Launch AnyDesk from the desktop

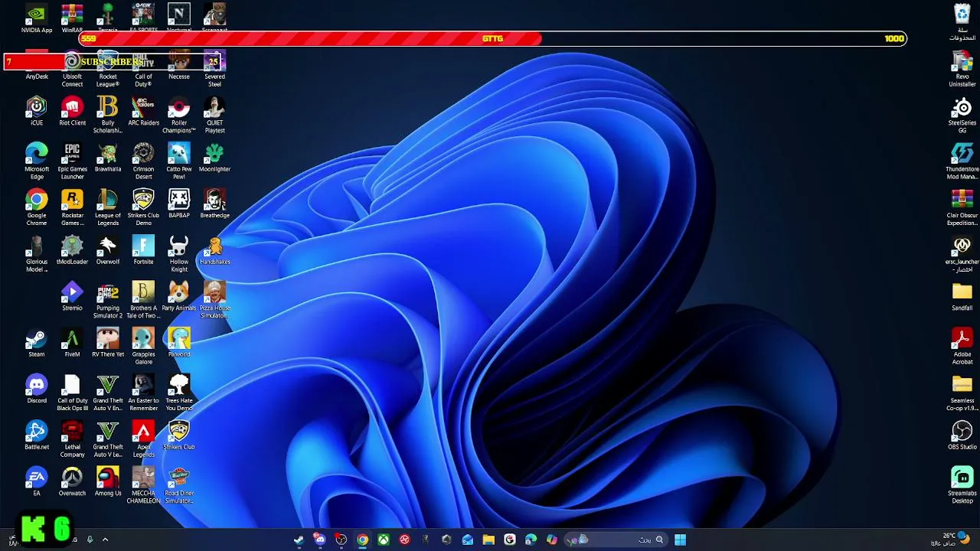click(37, 67)
